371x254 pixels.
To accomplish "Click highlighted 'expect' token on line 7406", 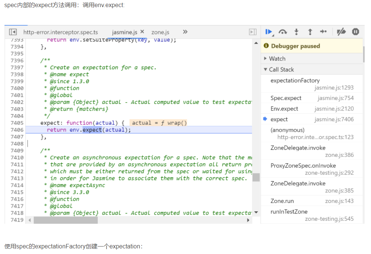I will (92, 130).
